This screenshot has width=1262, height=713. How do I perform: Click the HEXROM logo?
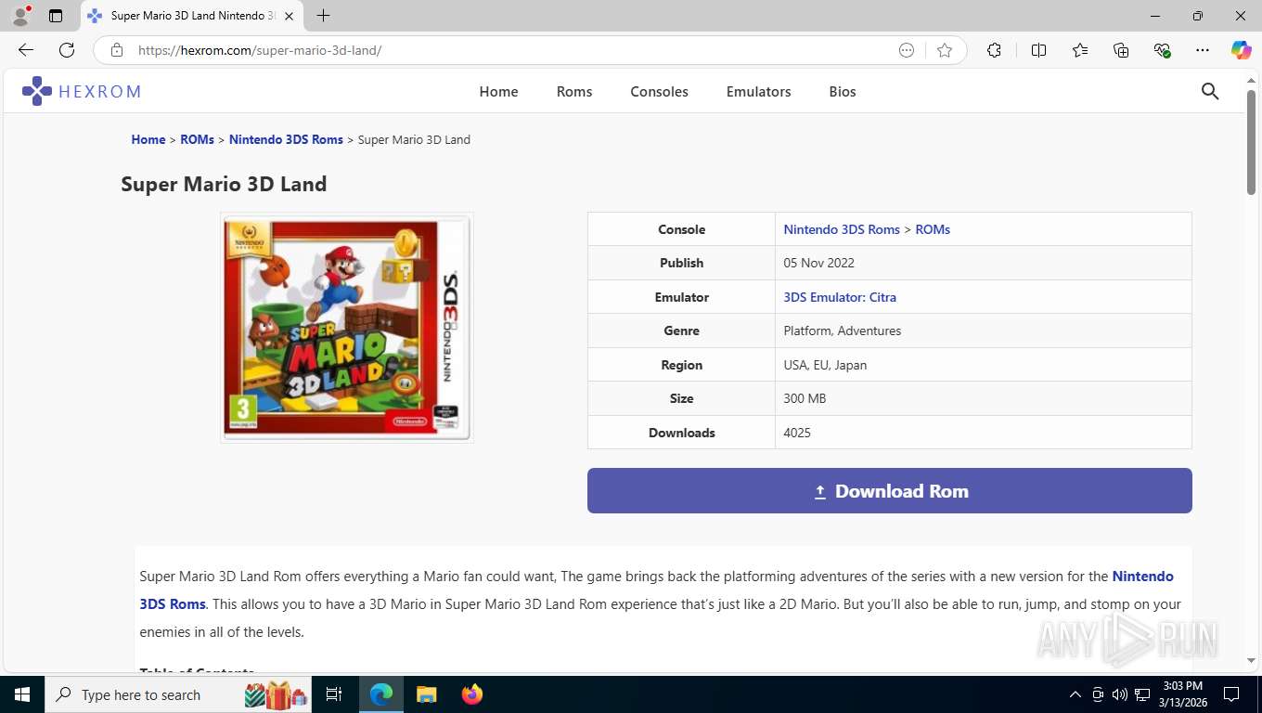[x=82, y=91]
